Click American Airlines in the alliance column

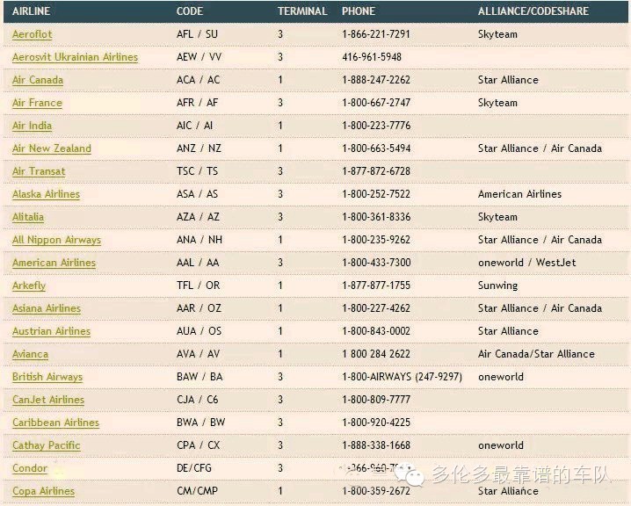pyautogui.click(x=519, y=194)
